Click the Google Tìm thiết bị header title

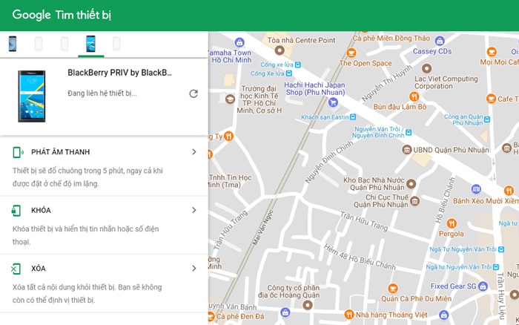click(x=62, y=15)
